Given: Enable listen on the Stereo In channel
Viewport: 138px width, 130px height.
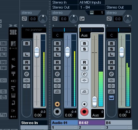Looking at the screenshot, I should tap(26, 55).
